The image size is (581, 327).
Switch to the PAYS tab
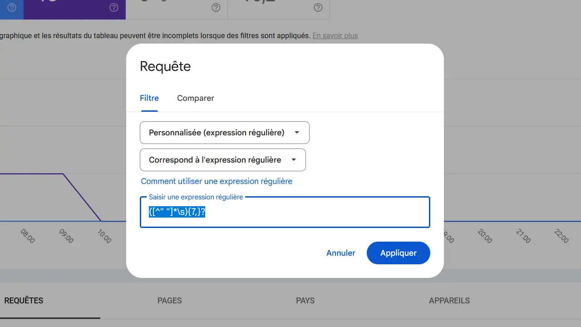pos(305,300)
